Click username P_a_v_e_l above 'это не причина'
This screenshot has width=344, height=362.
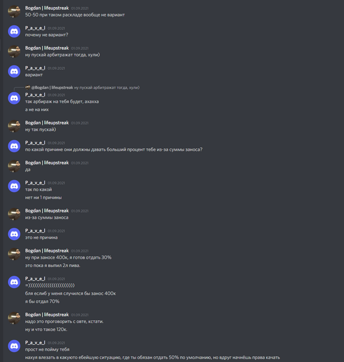click(35, 231)
